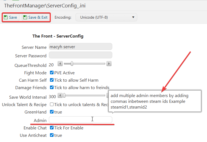Viewport: 207px width, 142px height.
Task: Click the QueueThreshold value 20
Action: tap(51, 65)
